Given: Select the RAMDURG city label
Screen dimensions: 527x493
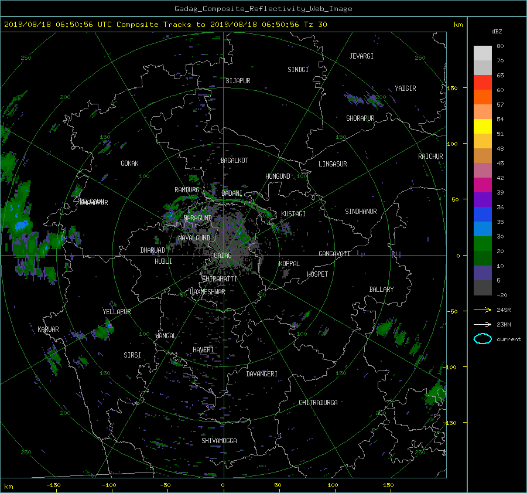Looking at the screenshot, I should 187,190.
